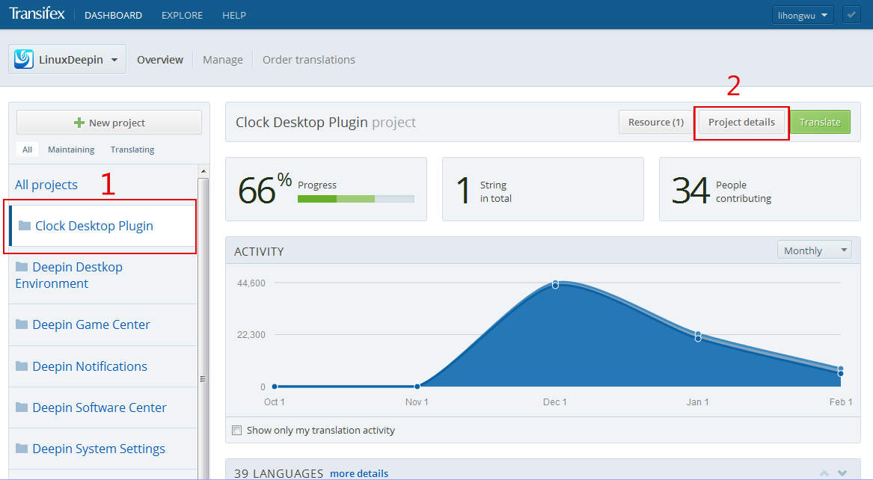
Task: Click the green plus icon on New project
Action: coord(79,123)
